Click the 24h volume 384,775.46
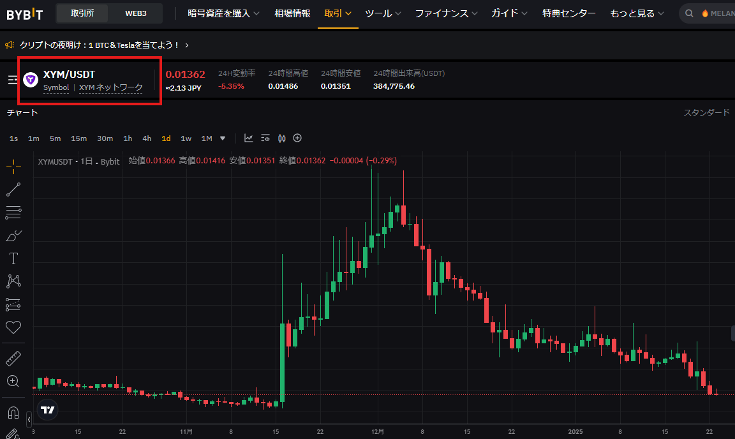 [x=394, y=86]
